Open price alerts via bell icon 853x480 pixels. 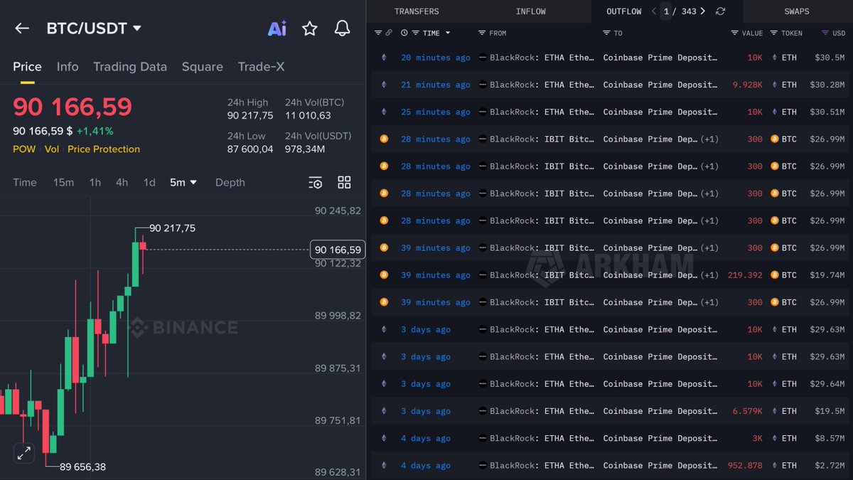click(x=342, y=28)
